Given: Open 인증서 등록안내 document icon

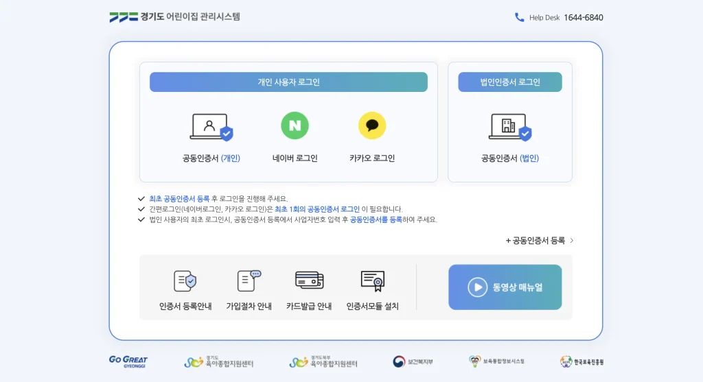Looking at the screenshot, I should [185, 280].
